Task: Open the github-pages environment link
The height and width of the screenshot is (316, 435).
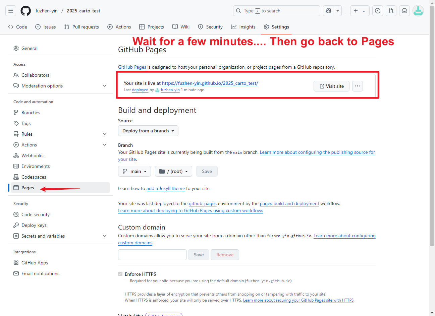Action: [x=203, y=203]
